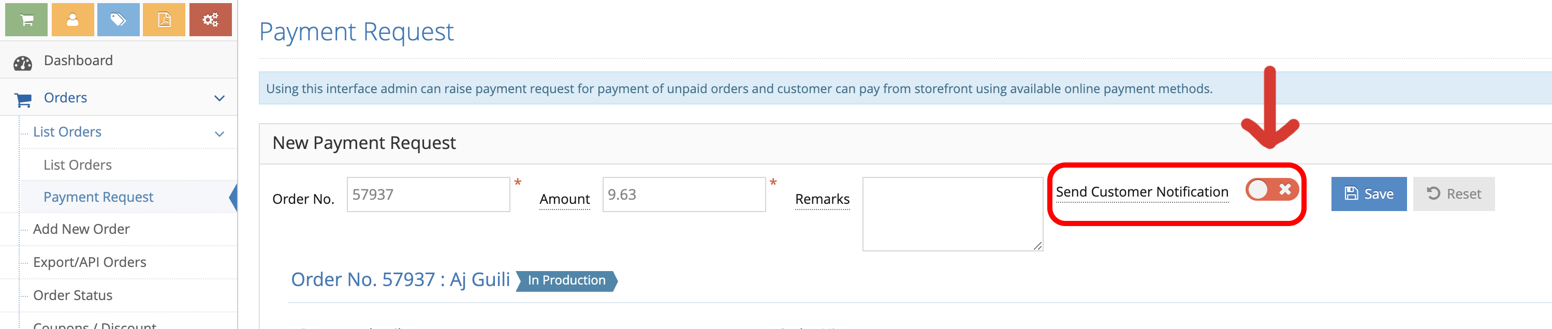Open Export/API Orders page

pos(90,262)
